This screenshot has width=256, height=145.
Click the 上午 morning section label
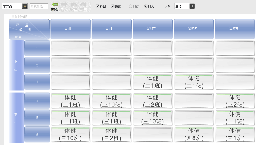click(16, 65)
